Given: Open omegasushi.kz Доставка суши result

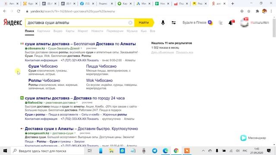Looking at the screenshot, I should (82, 129).
